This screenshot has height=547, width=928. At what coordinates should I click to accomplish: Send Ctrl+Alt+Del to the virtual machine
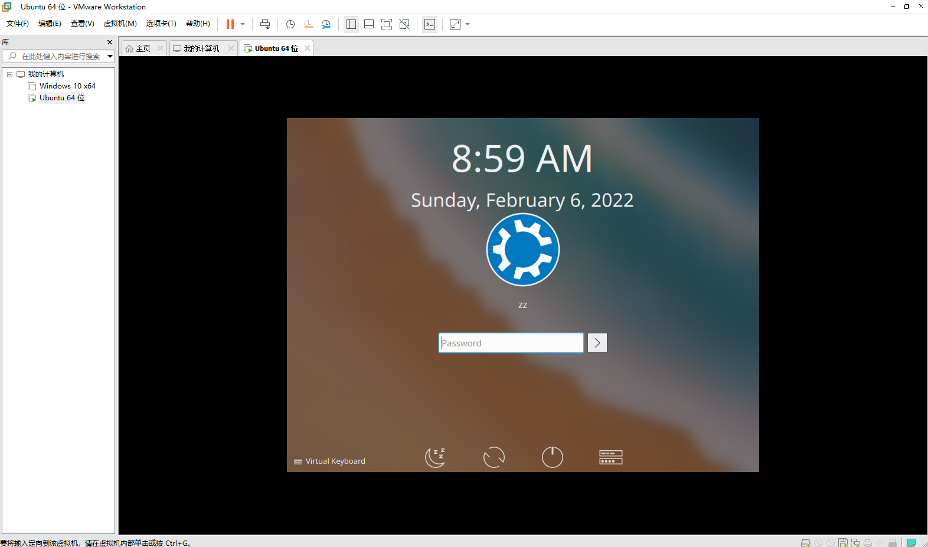[265, 24]
